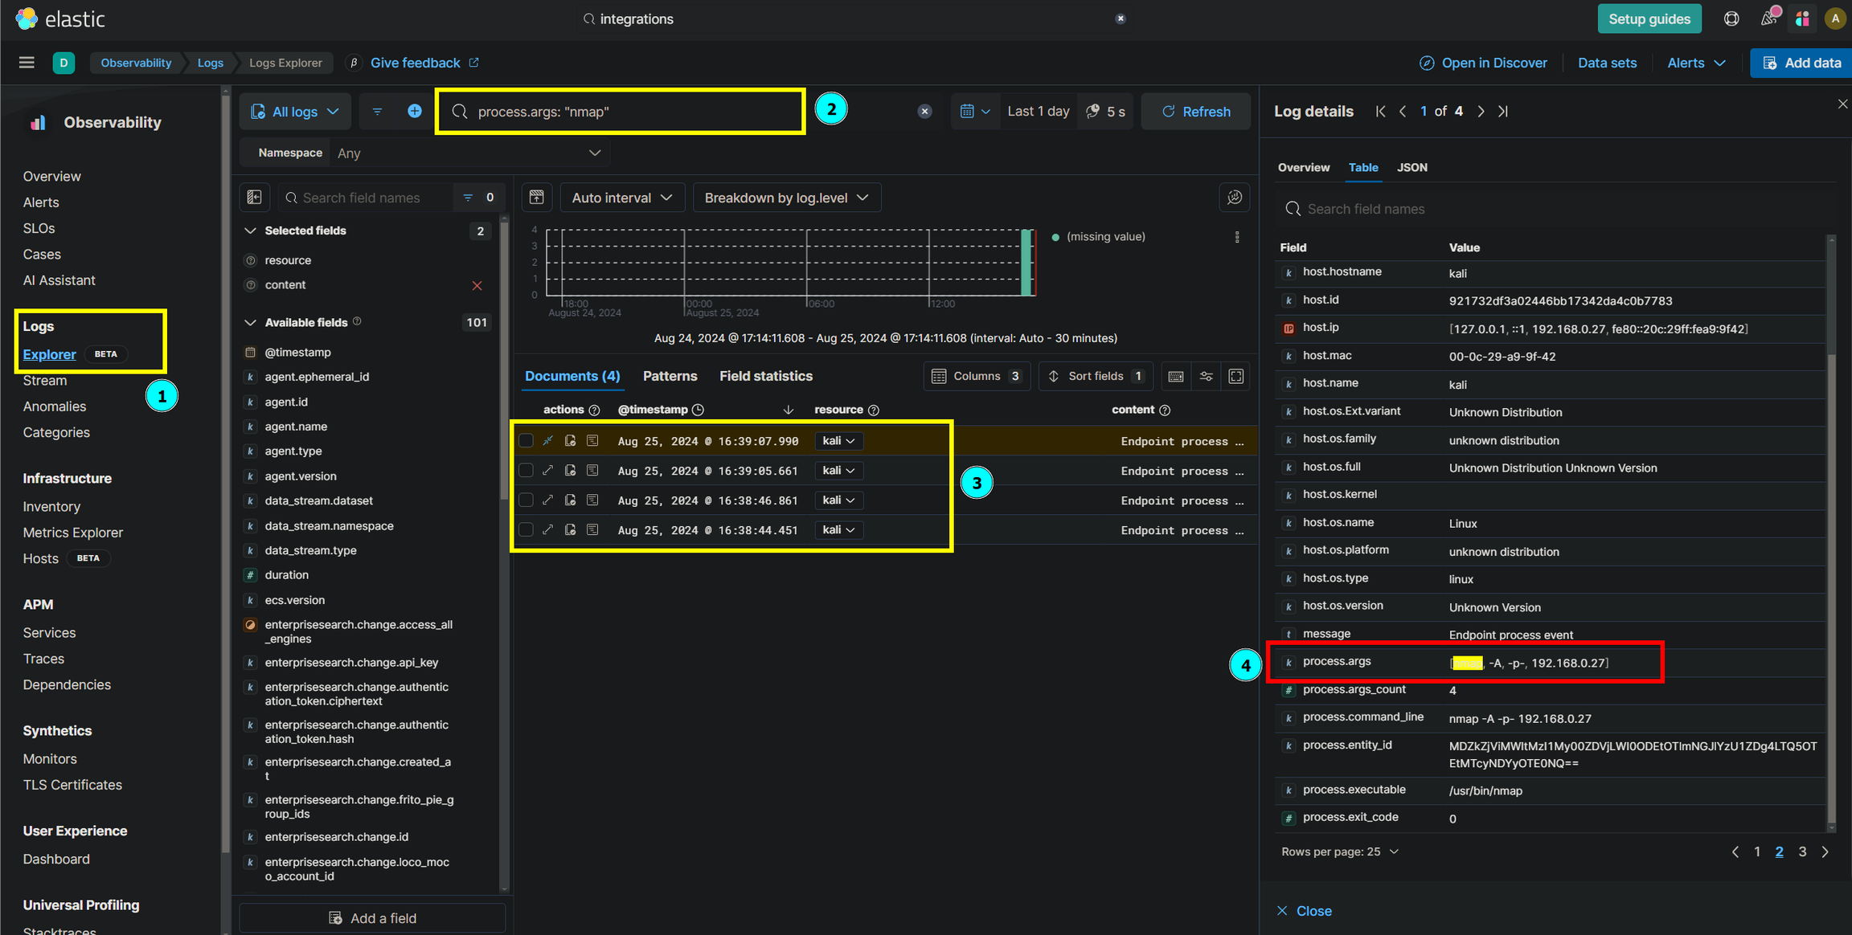The width and height of the screenshot is (1852, 935).
Task: Toggle fullscreen for documents table
Action: click(x=1236, y=376)
